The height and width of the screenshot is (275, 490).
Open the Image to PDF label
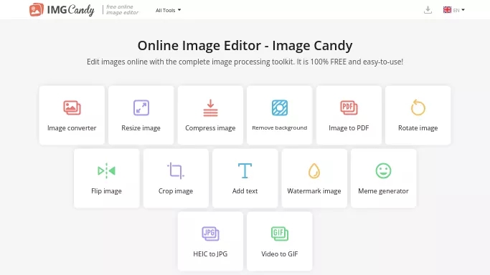(x=349, y=128)
